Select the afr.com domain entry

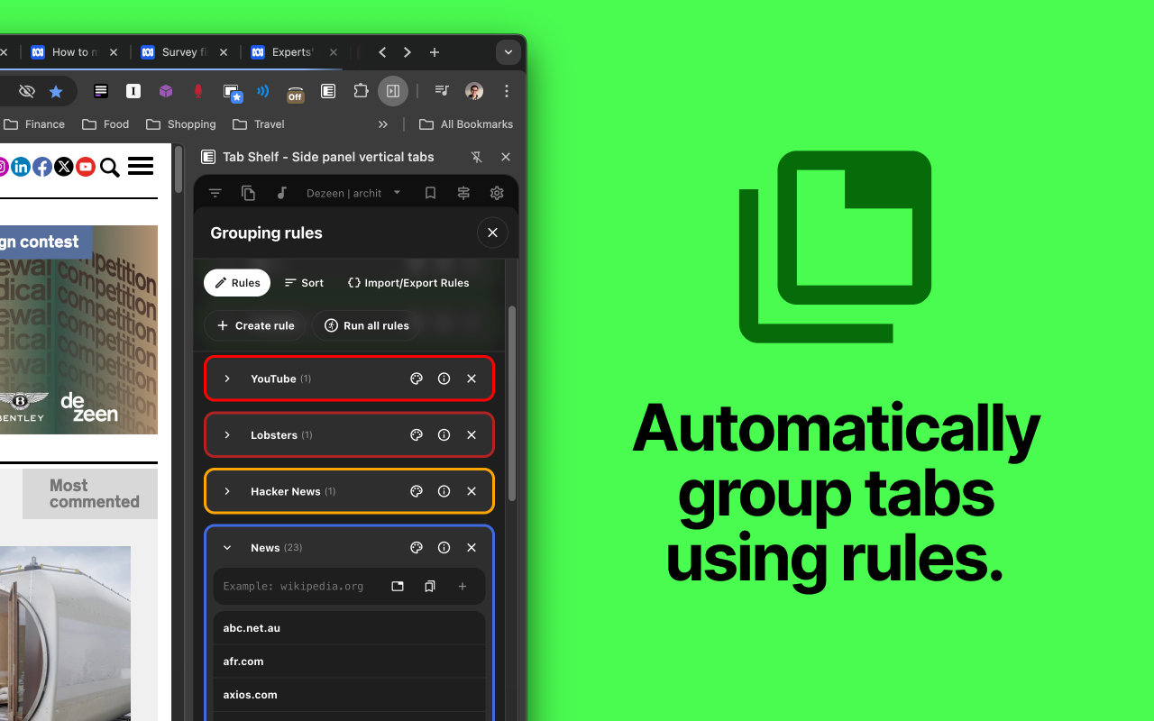tap(350, 662)
